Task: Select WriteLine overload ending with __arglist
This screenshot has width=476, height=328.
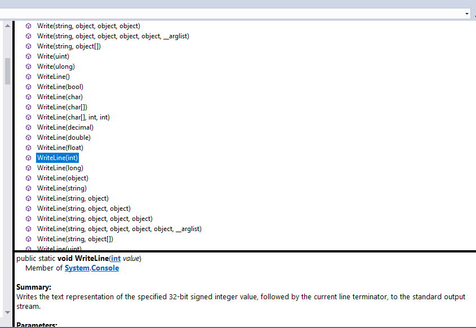Action: [119, 229]
